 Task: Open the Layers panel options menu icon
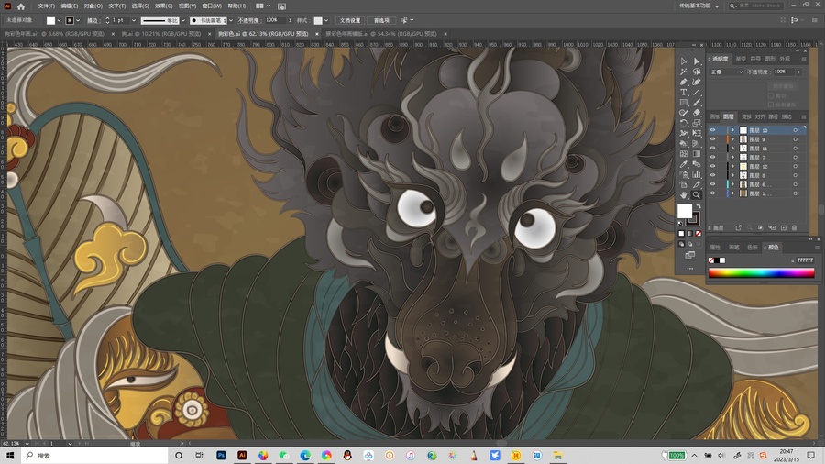pos(803,116)
